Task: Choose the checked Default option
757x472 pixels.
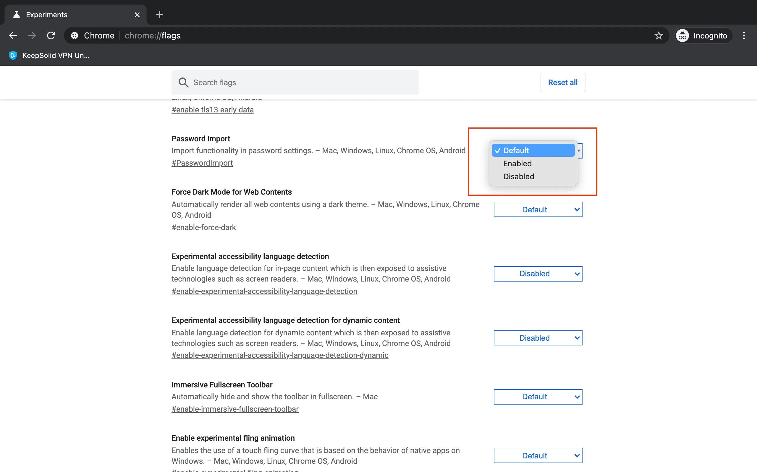Action: pos(533,151)
